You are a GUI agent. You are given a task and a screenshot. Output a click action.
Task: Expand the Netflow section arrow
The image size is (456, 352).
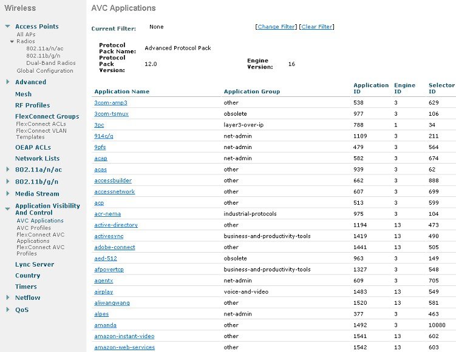coord(8,297)
